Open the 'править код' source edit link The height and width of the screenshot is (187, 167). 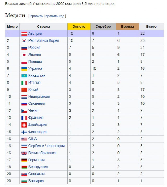point(55,16)
